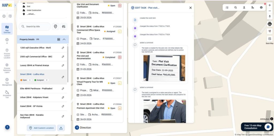Click the priority icon on 'Premium Apartment Site Visit'

point(120,108)
